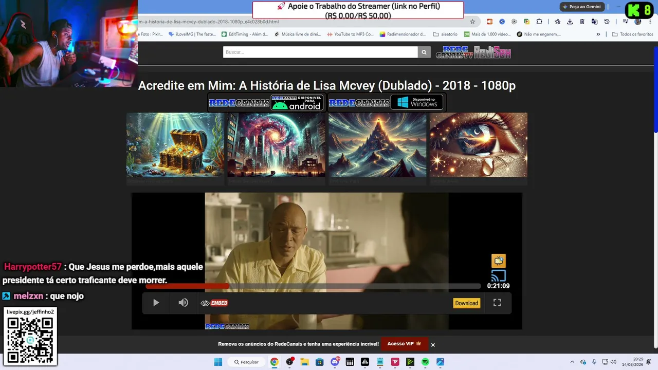Click the orange extension icon in toolbar
Image resolution: width=658 pixels, height=370 pixels.
(x=489, y=22)
